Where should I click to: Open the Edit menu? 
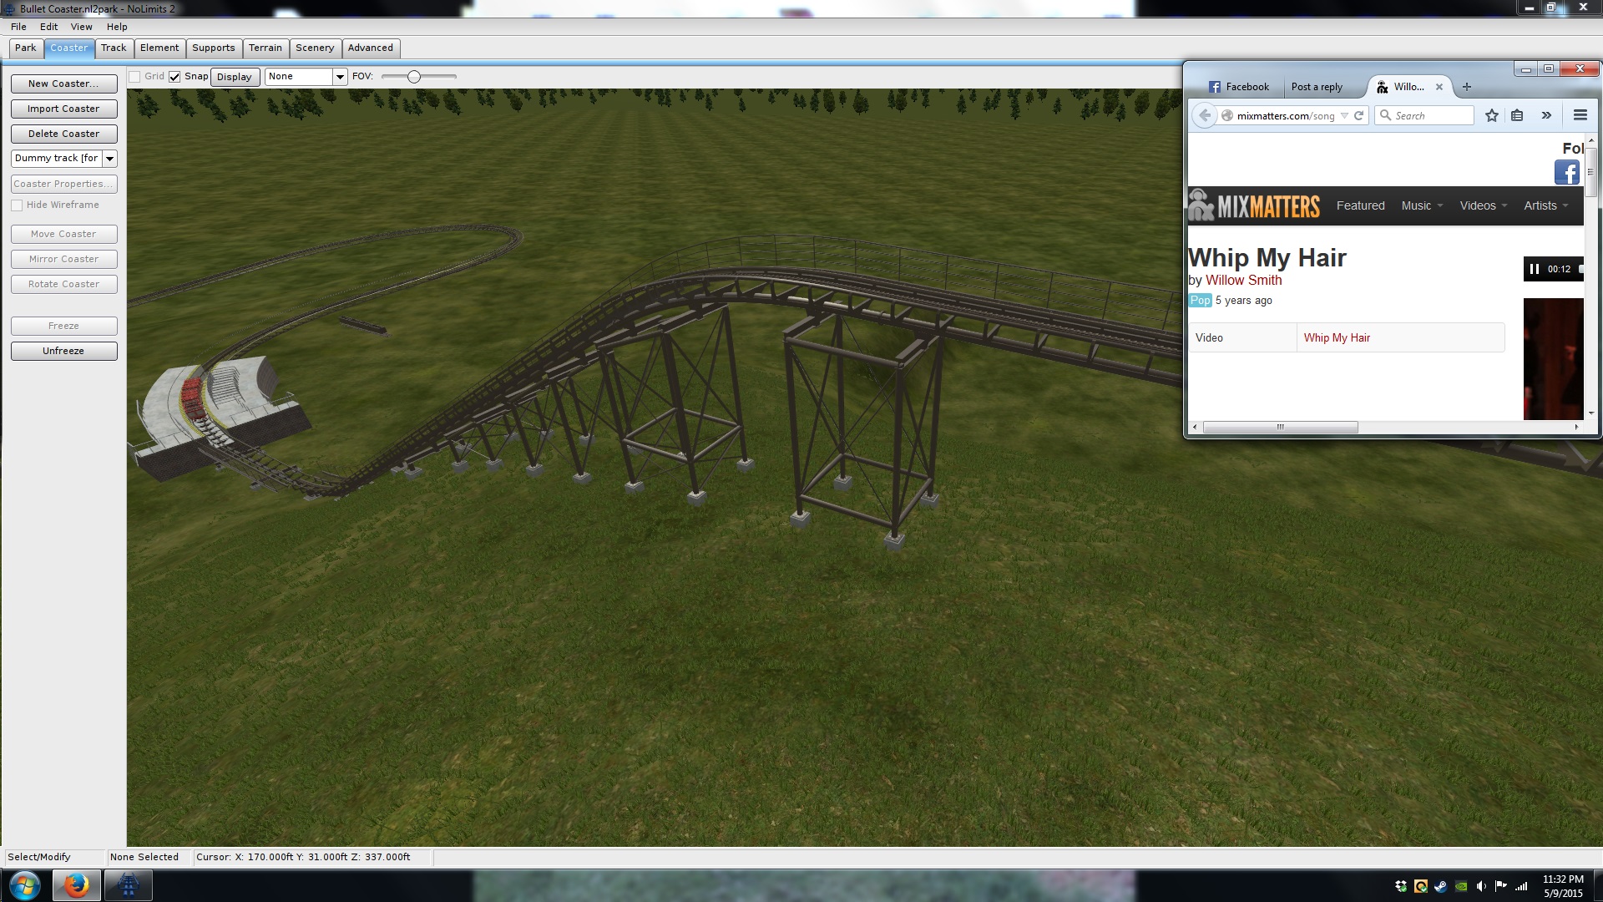48,27
